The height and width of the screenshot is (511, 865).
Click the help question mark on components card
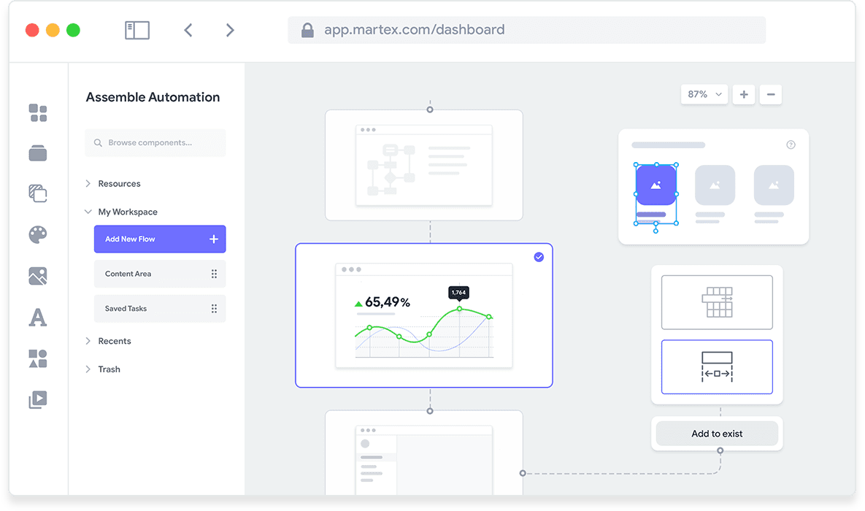pos(791,145)
